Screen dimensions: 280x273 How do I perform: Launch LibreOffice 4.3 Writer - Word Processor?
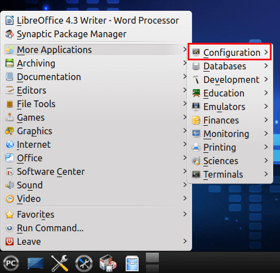point(96,20)
